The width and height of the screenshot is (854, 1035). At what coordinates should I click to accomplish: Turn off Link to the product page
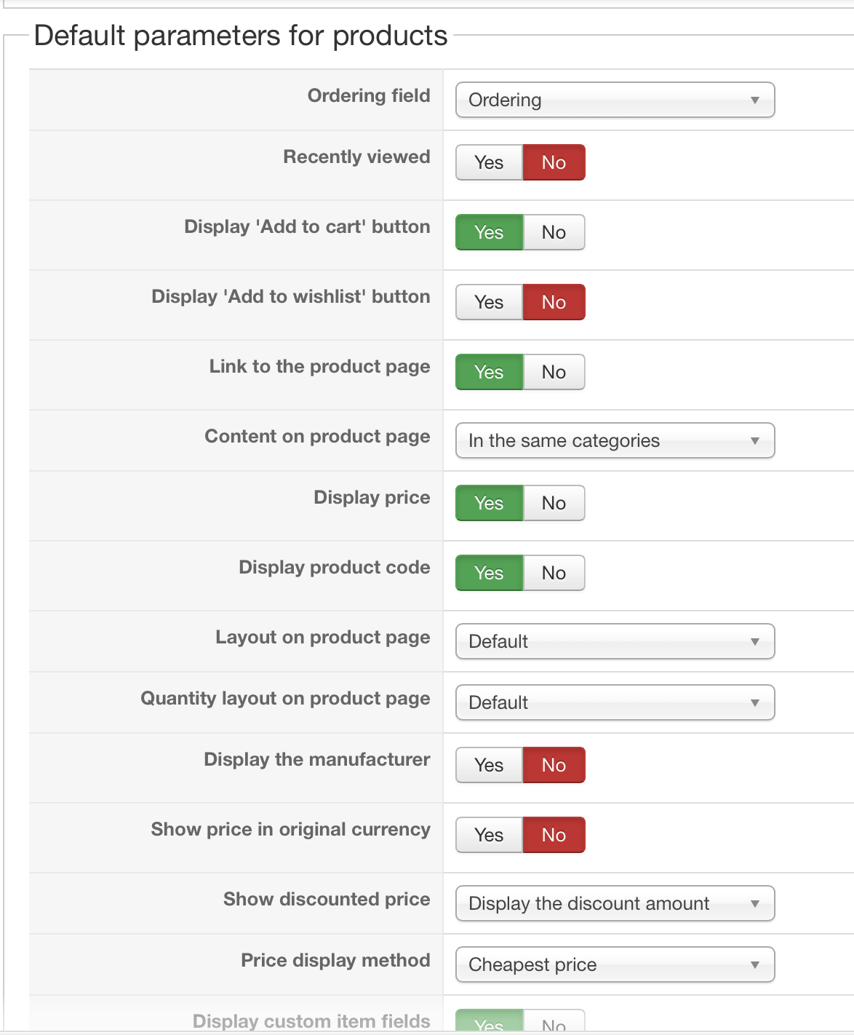pos(554,372)
